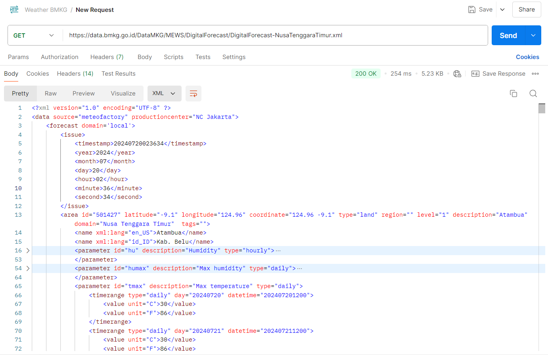Screen dimensions: 548x355
Task: Click the month 07 line
Action: click(105, 161)
